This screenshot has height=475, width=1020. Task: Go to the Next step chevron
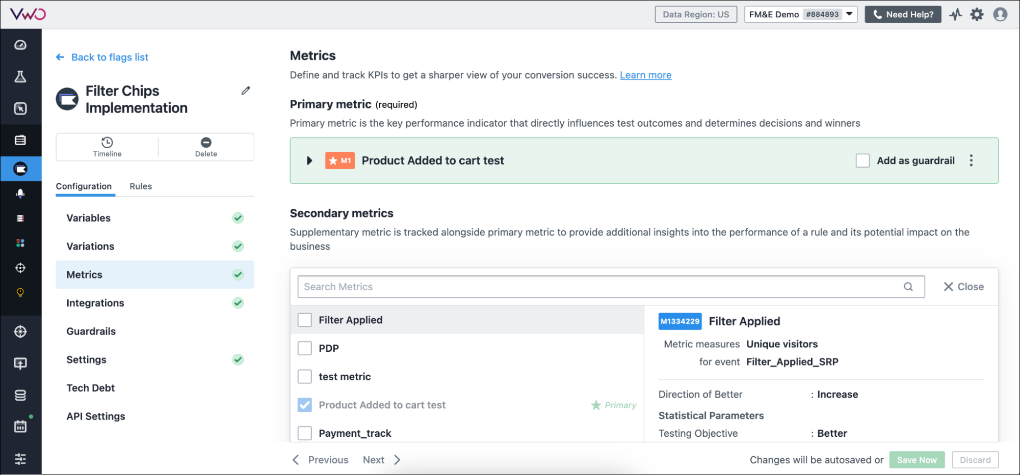point(397,460)
